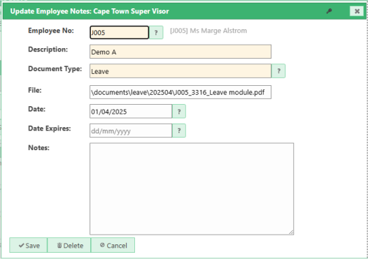Click the Date Expires label

[x=50, y=128]
